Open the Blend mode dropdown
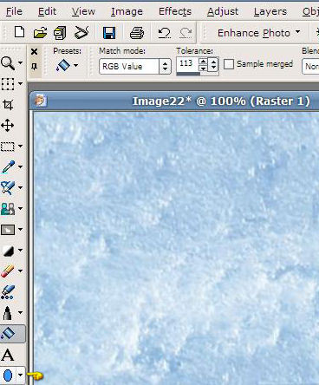The height and width of the screenshot is (385, 319). [x=310, y=67]
